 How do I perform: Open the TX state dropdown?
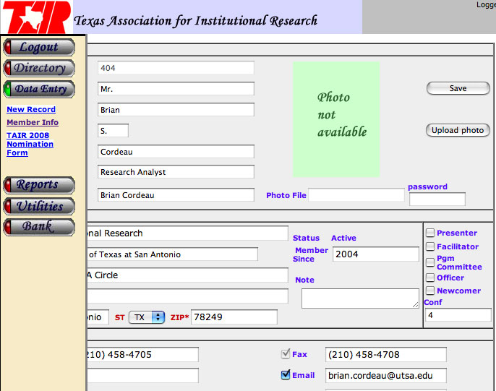click(147, 317)
